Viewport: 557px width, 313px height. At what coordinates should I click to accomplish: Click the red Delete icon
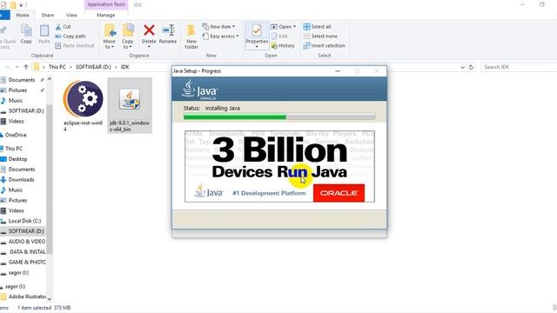point(149,30)
